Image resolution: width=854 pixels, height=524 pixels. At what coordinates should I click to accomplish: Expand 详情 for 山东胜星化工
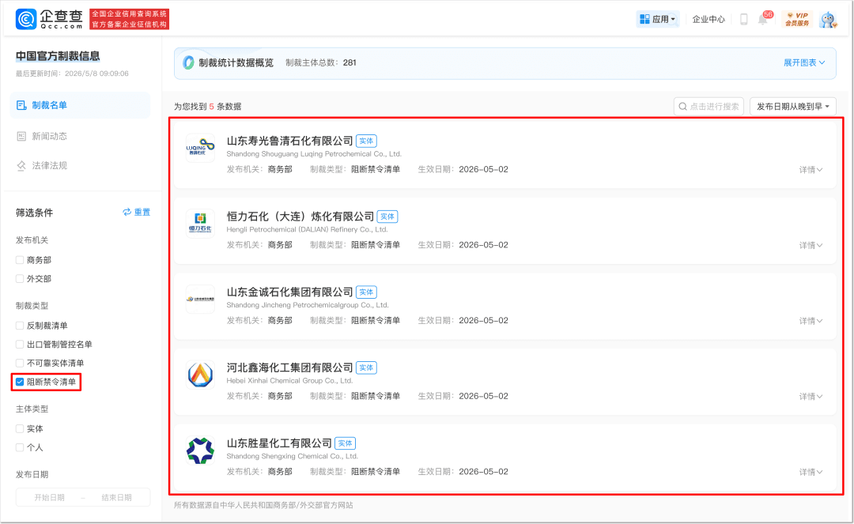pyautogui.click(x=811, y=473)
